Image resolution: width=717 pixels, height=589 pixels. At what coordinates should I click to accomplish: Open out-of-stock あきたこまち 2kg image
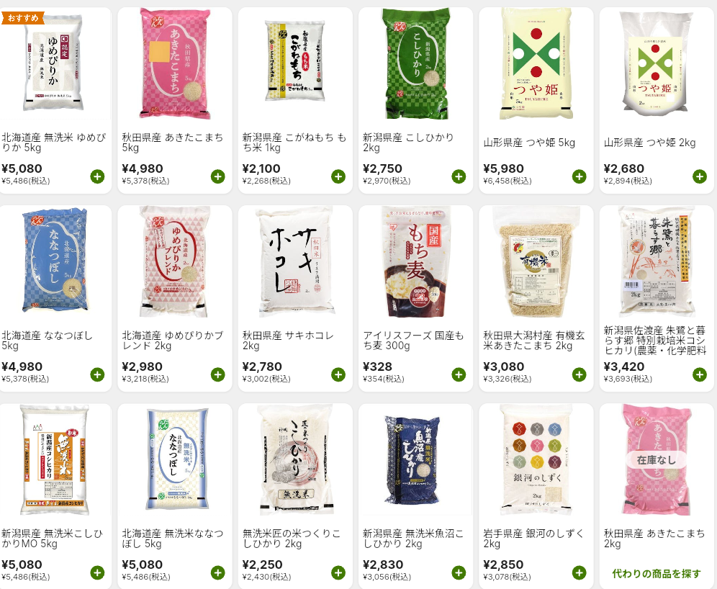pos(657,459)
